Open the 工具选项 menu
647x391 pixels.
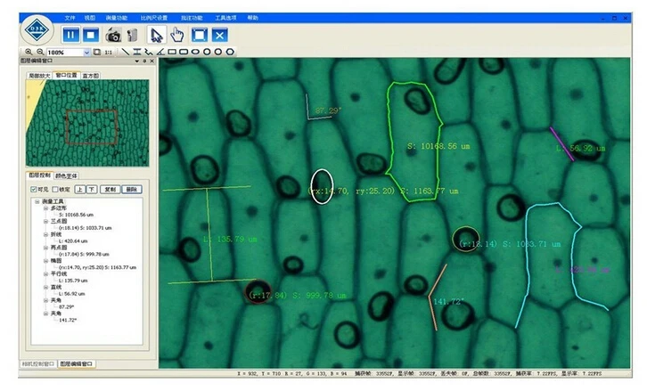click(225, 18)
